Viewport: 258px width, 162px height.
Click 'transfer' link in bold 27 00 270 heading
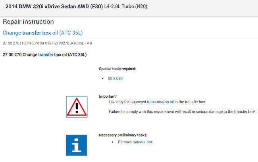pyautogui.click(x=46, y=55)
